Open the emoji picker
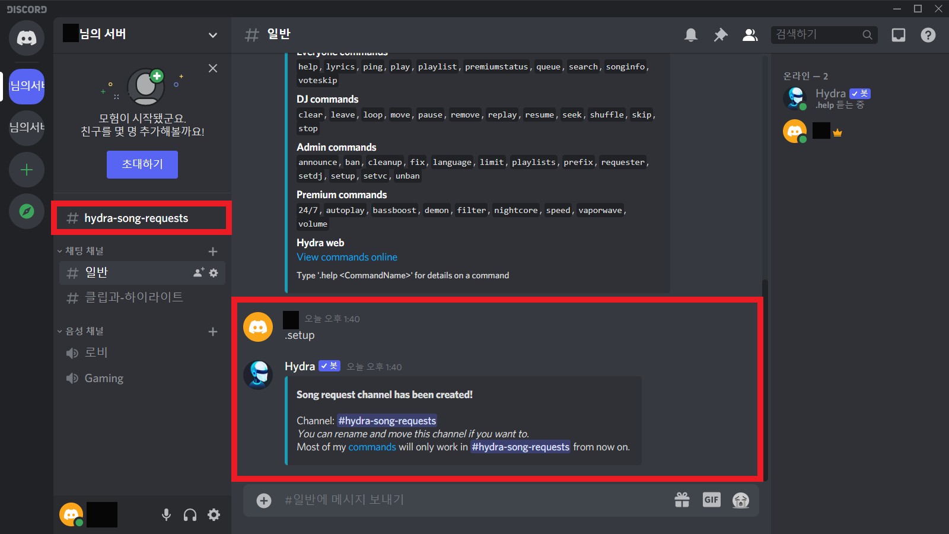 coord(741,501)
